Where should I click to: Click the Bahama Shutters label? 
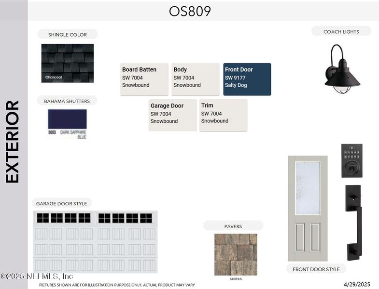tap(67, 101)
